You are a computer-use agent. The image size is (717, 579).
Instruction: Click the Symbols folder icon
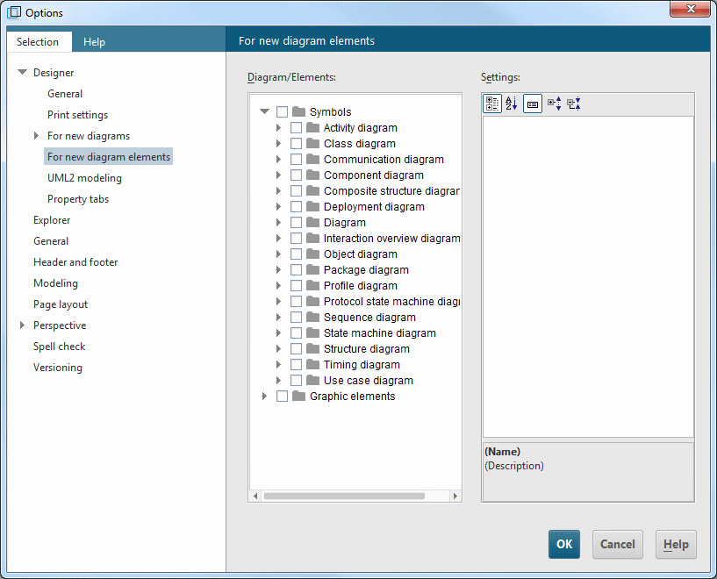coord(298,111)
